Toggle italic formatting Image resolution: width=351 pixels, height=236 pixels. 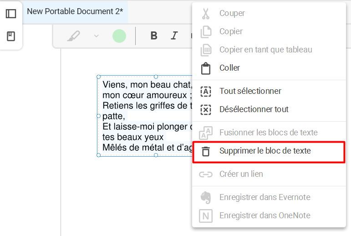[174, 36]
